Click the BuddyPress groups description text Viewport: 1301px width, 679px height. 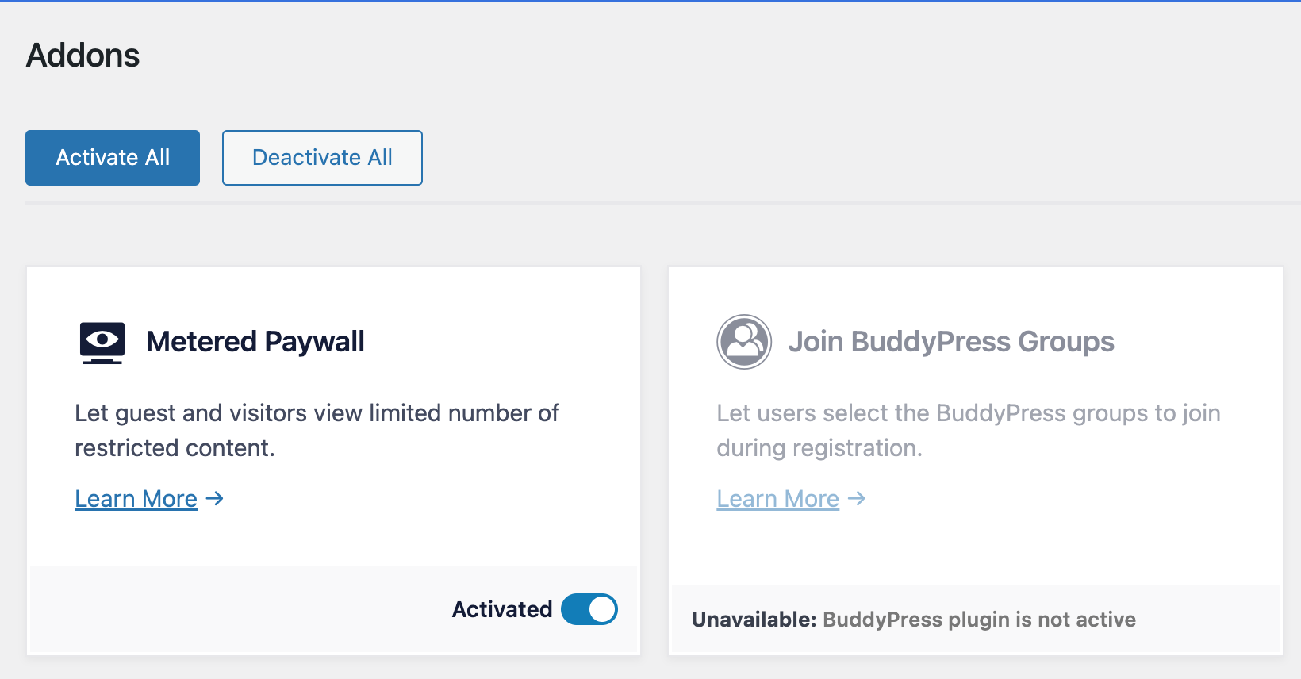(x=968, y=430)
